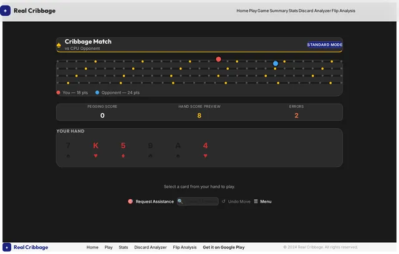Click the yellow spade icon beside Cribbage Match
The height and width of the screenshot is (254, 399).
[x=59, y=45]
